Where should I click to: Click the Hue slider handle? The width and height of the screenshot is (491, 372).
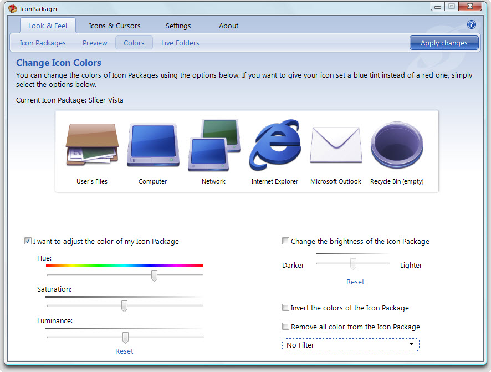154,276
